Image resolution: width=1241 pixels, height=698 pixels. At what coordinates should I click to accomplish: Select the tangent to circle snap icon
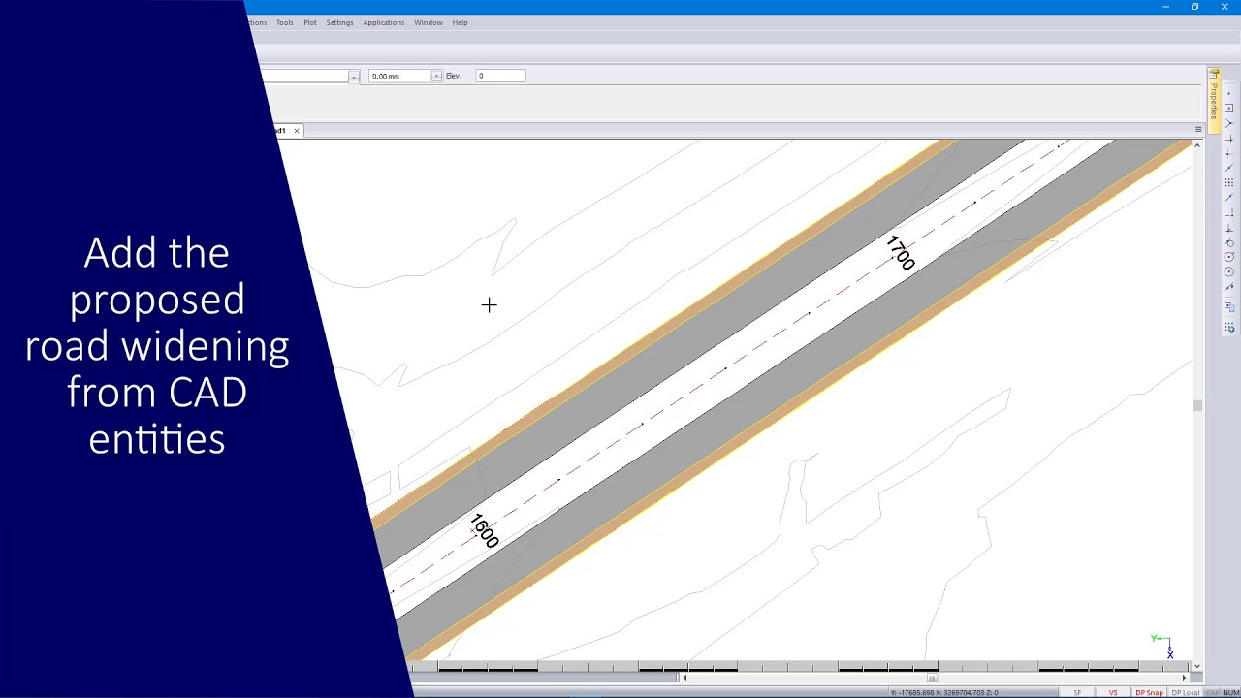(x=1229, y=242)
